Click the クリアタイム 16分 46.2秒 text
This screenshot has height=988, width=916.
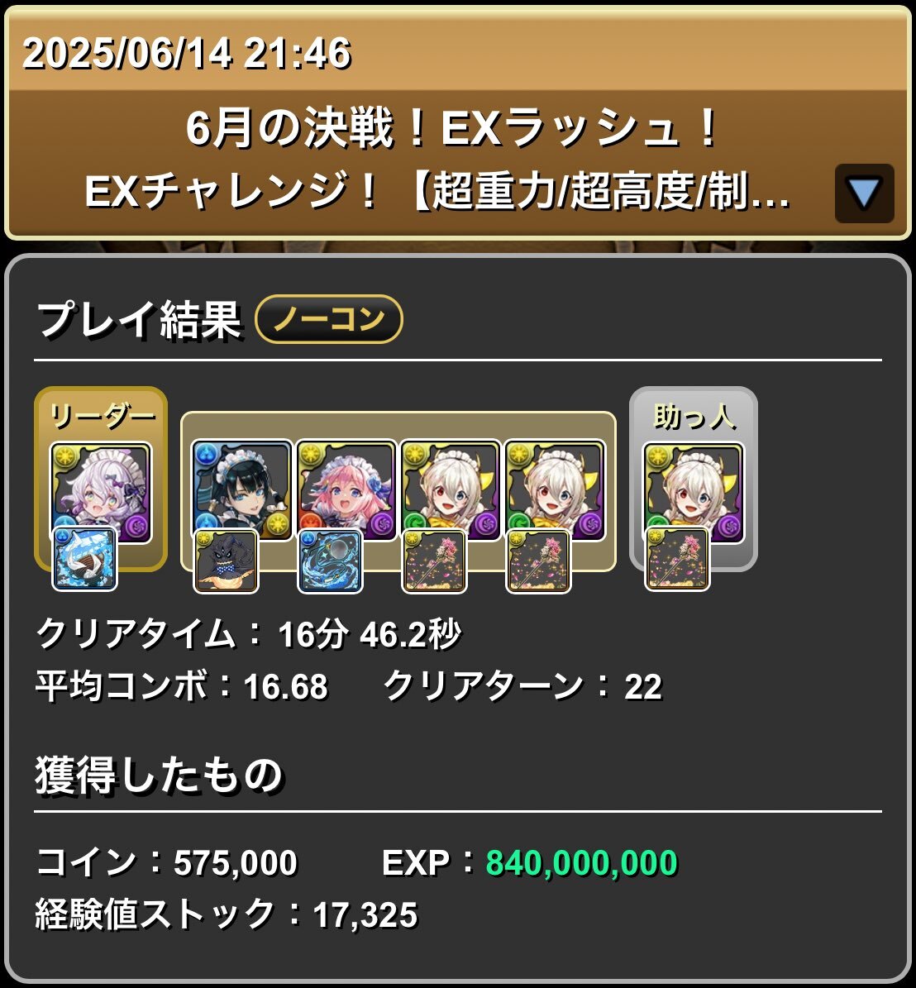249,634
